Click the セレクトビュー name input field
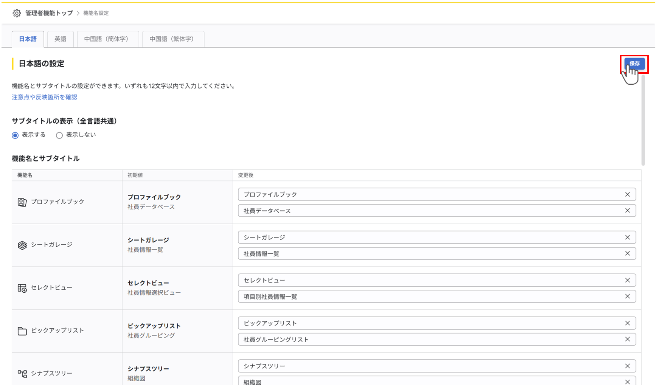This screenshot has width=657, height=385. 427,280
